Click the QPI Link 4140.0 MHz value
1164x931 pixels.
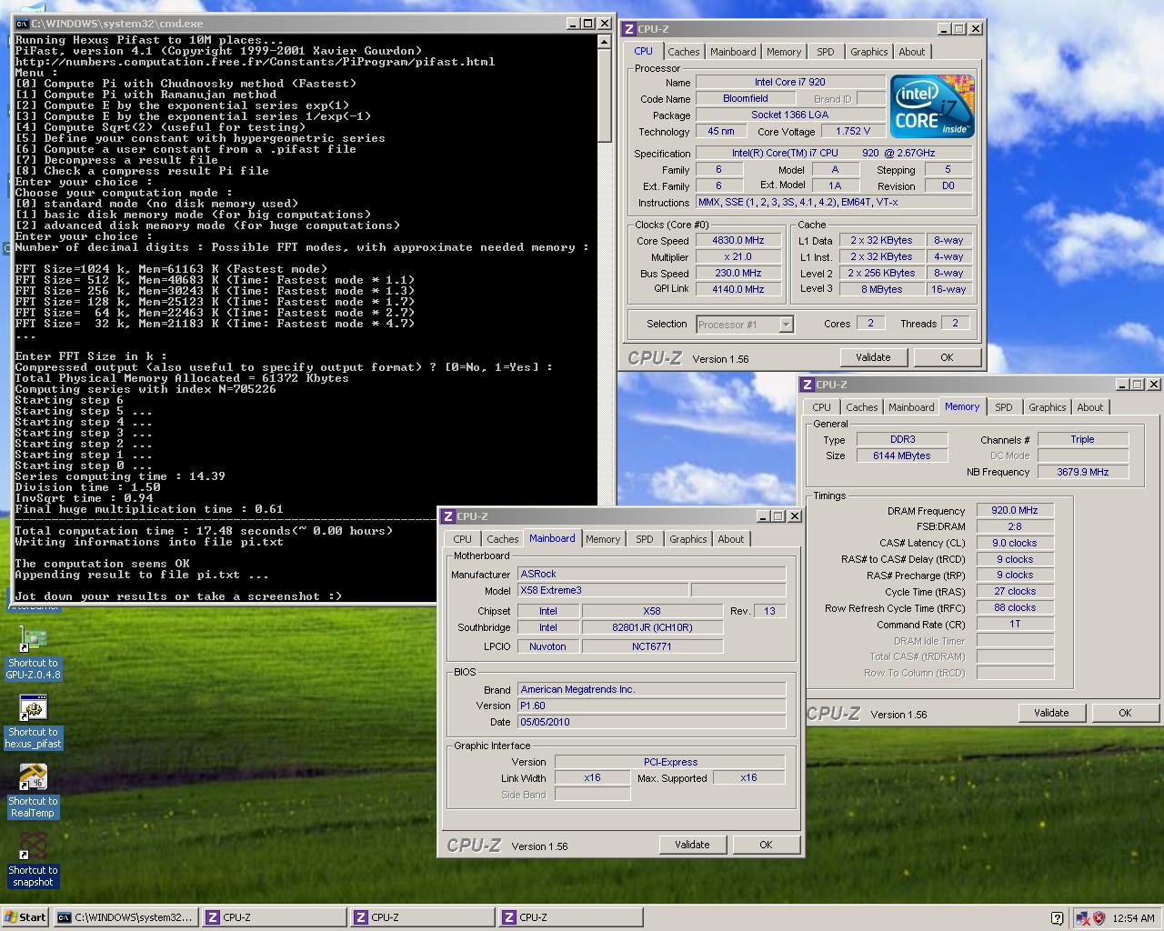(738, 289)
